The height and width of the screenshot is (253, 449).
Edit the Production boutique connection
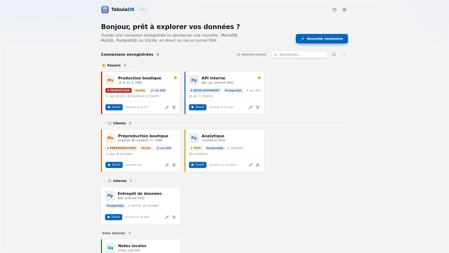tap(167, 107)
